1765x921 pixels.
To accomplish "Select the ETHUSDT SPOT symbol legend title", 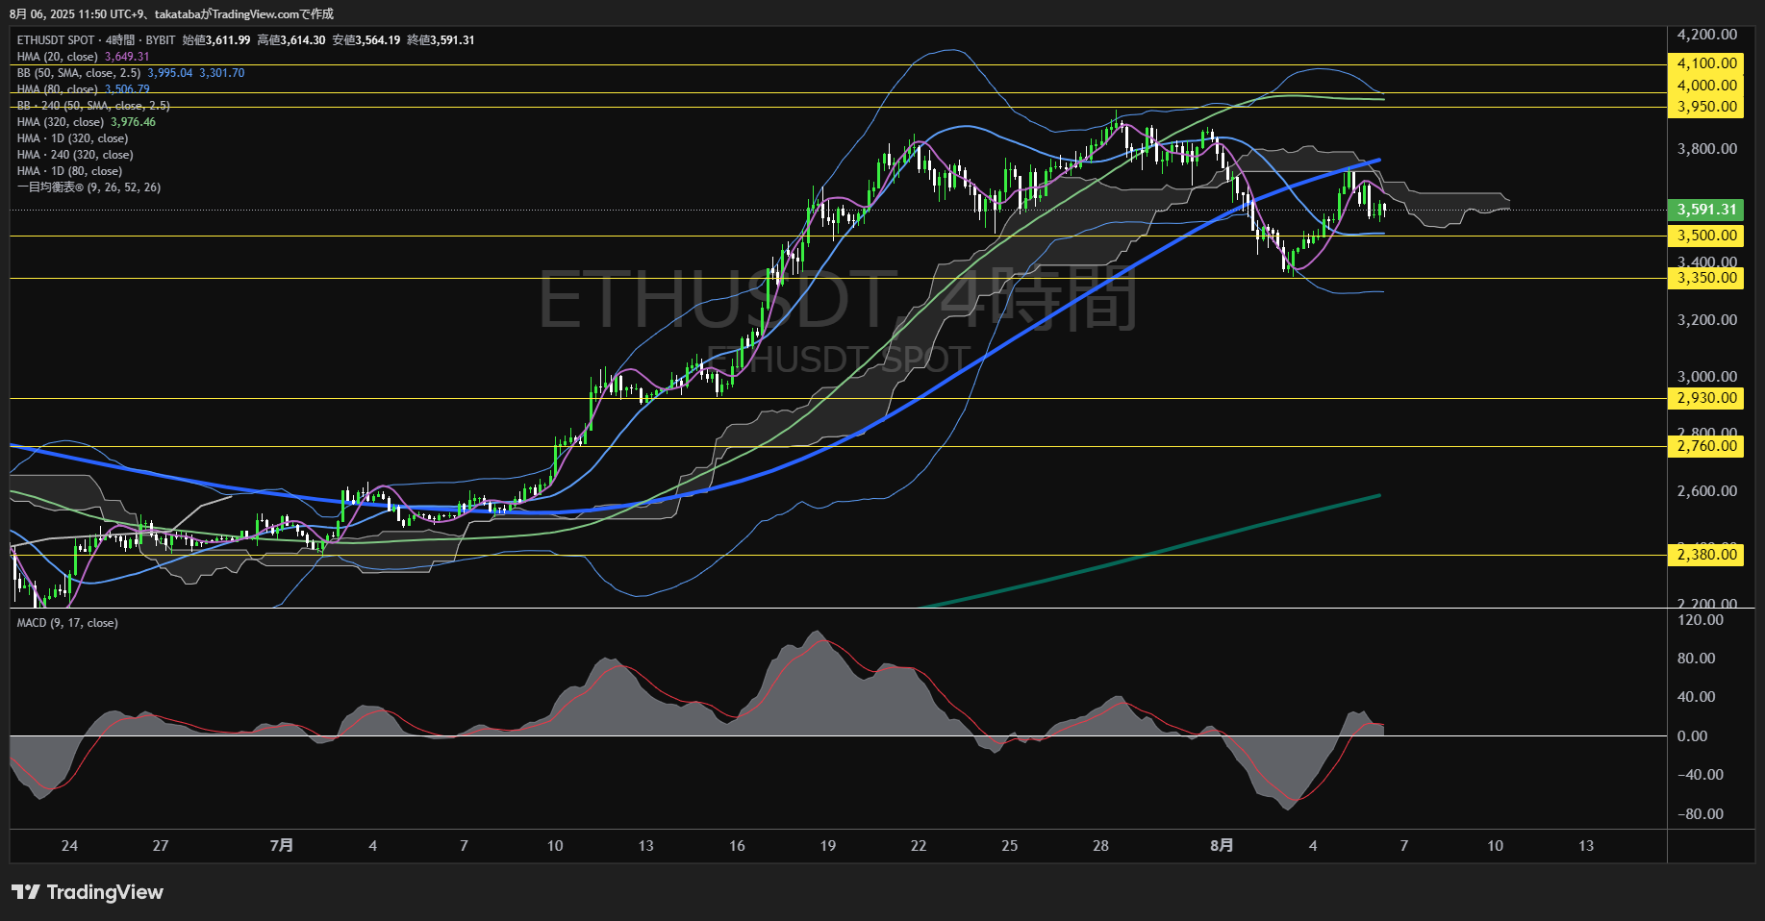I will [96, 40].
